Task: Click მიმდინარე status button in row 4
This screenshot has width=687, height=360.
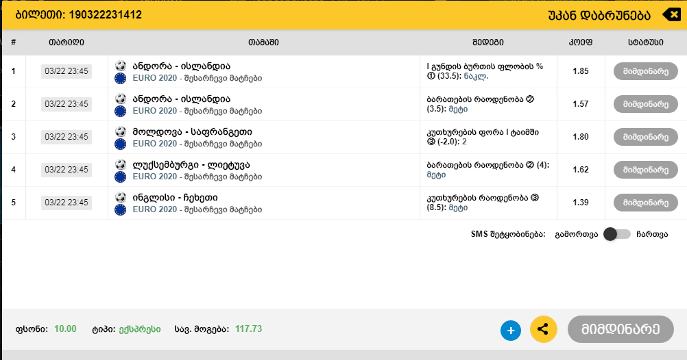Action: (x=645, y=170)
